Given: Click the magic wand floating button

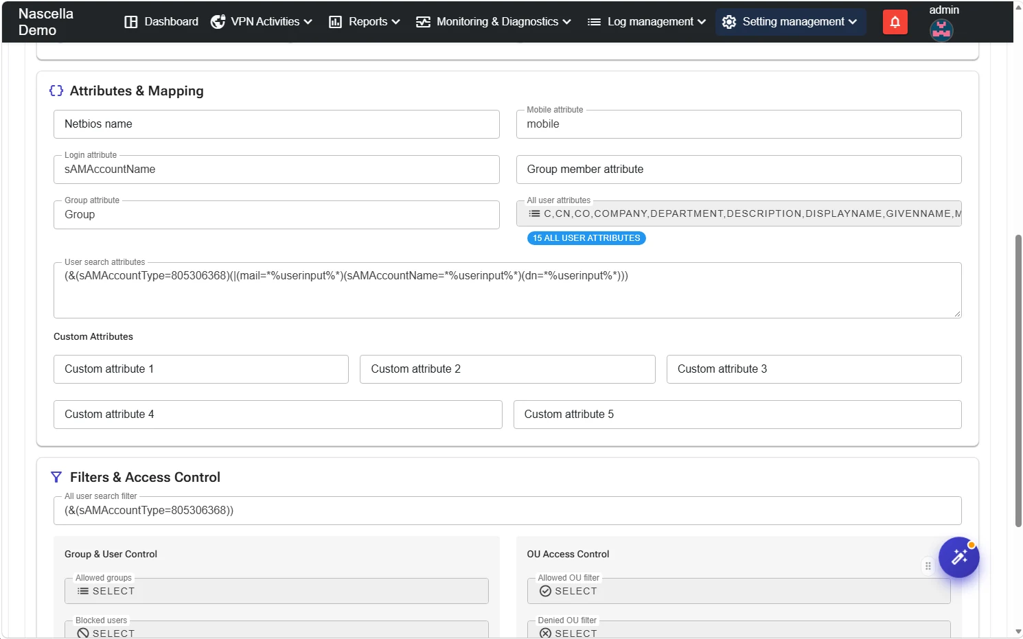Looking at the screenshot, I should click(959, 557).
